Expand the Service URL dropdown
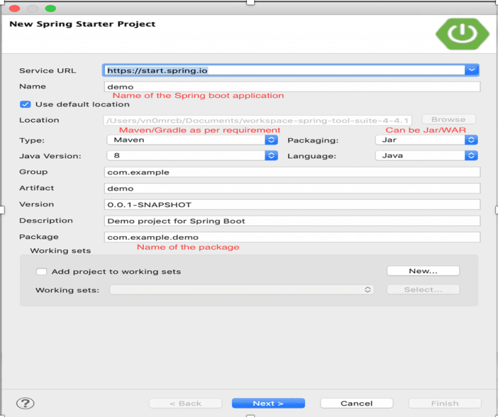 471,70
